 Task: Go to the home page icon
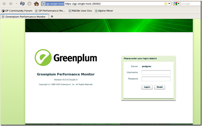click(x=36, y=3)
